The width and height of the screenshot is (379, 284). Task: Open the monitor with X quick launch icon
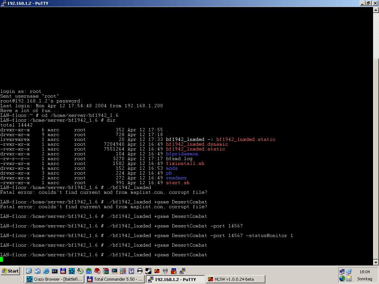click(114, 271)
